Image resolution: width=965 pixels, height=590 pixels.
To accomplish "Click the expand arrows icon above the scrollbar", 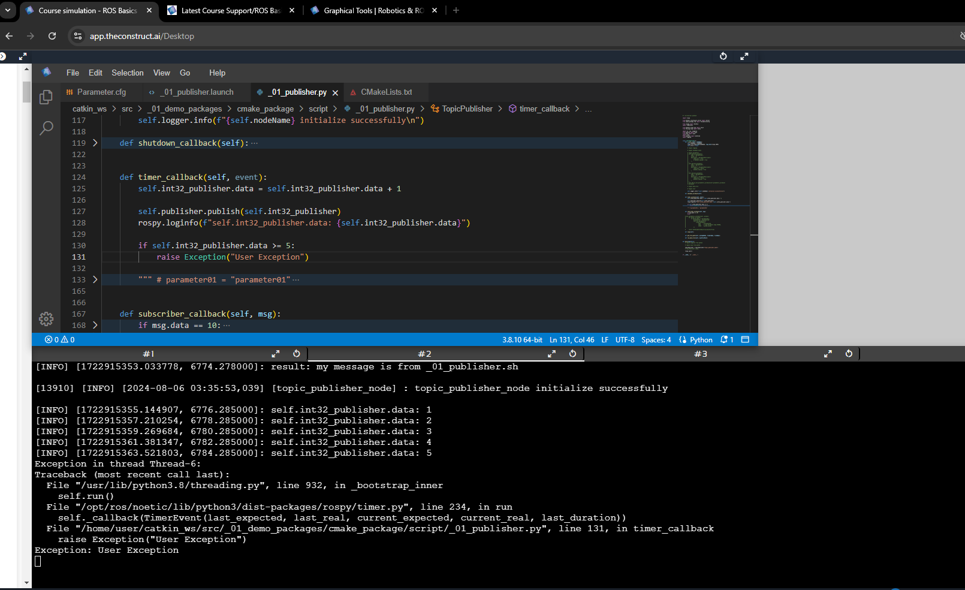I will pyautogui.click(x=23, y=56).
